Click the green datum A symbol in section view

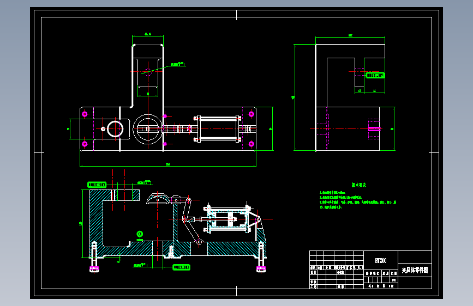140,236
